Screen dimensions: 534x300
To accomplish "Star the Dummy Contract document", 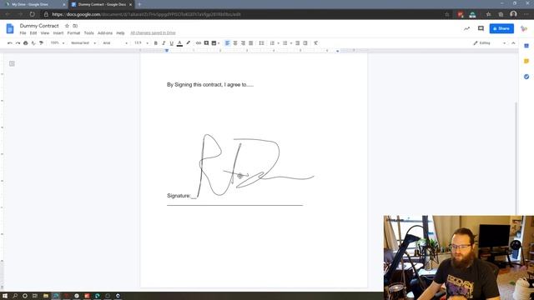I will tap(67, 26).
